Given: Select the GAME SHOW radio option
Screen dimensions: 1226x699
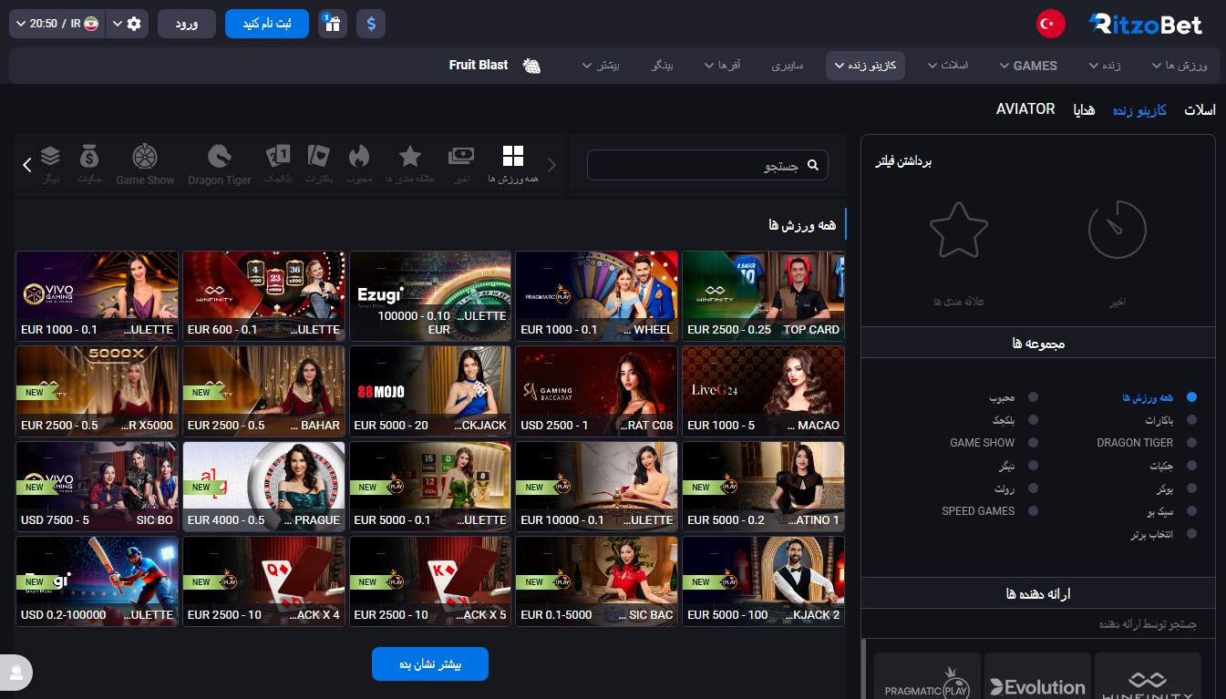Looking at the screenshot, I should click(1032, 443).
